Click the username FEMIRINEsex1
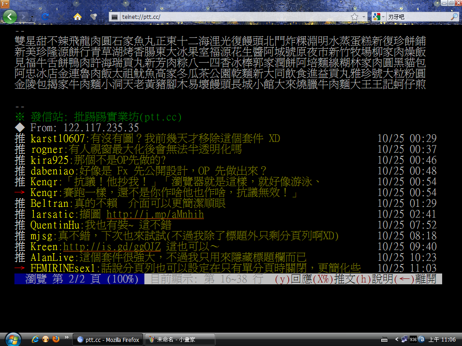 (63, 269)
